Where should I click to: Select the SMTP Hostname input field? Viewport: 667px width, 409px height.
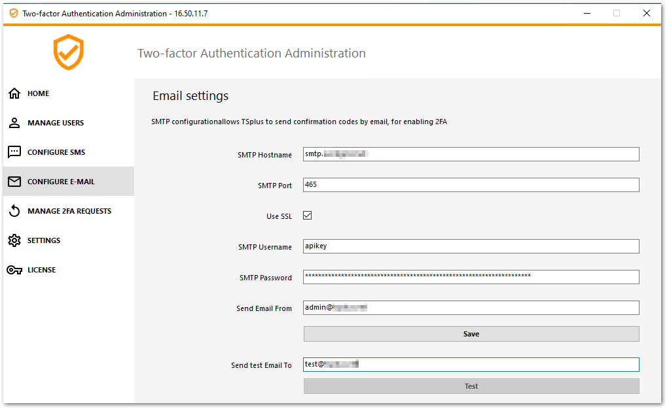471,154
